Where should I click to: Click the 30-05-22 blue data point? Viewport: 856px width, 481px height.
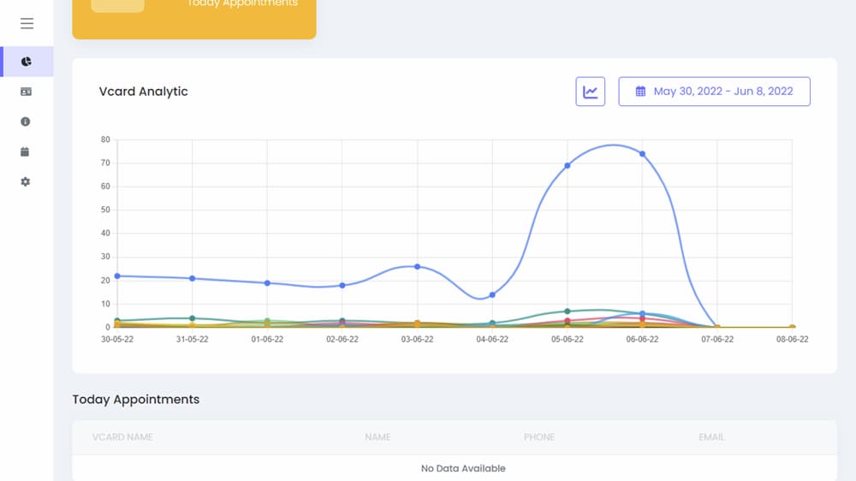[117, 276]
